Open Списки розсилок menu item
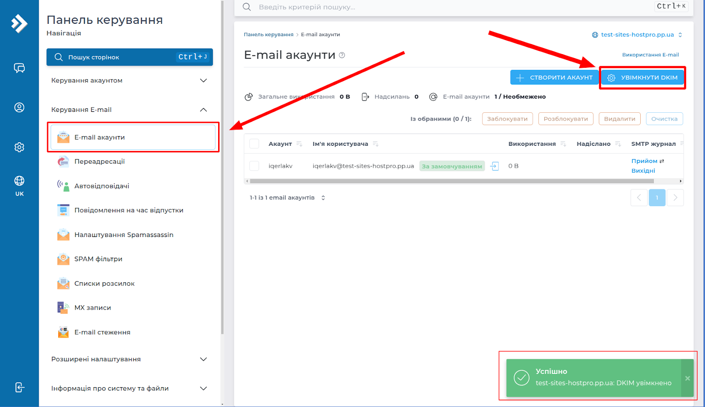 coord(104,283)
